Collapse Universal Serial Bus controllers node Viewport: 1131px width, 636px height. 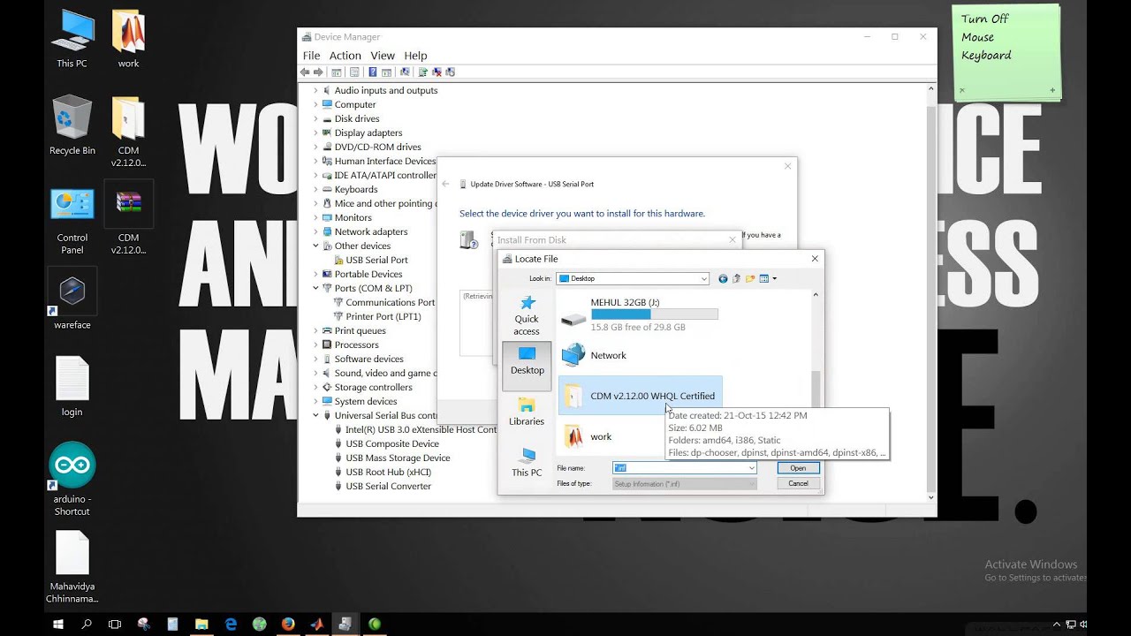click(x=315, y=415)
